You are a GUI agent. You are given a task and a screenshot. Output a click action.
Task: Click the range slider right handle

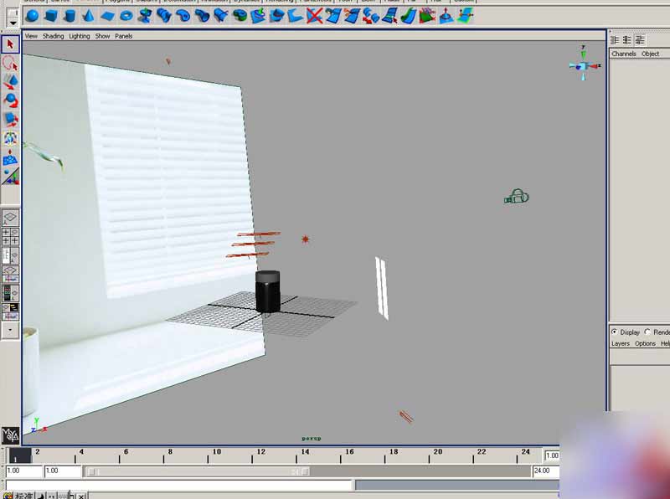[x=305, y=471]
